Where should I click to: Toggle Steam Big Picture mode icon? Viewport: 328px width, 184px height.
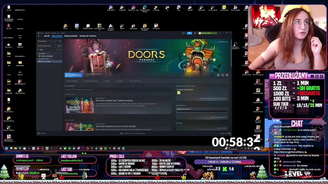[220, 33]
